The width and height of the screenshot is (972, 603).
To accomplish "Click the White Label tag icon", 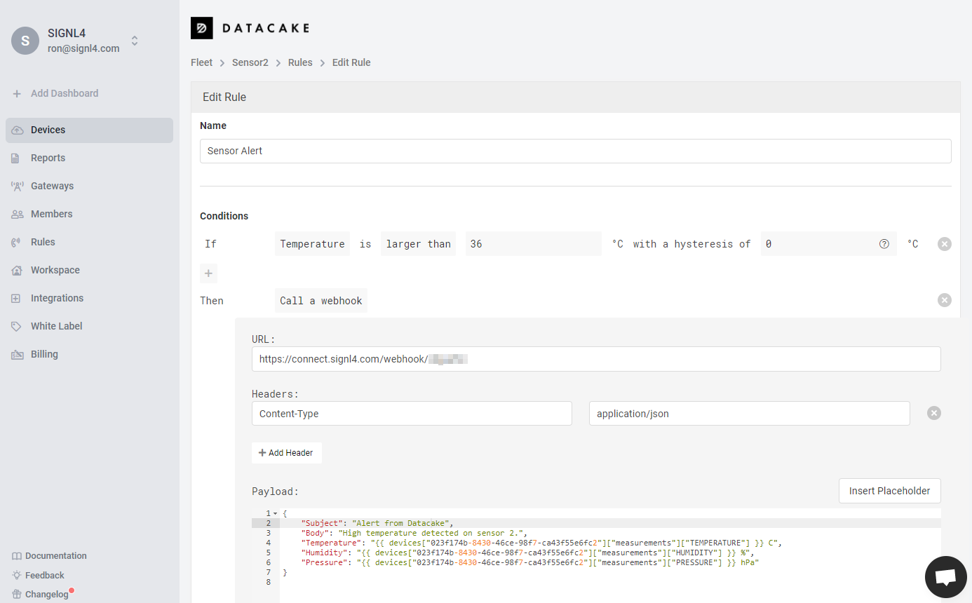I will click(17, 326).
